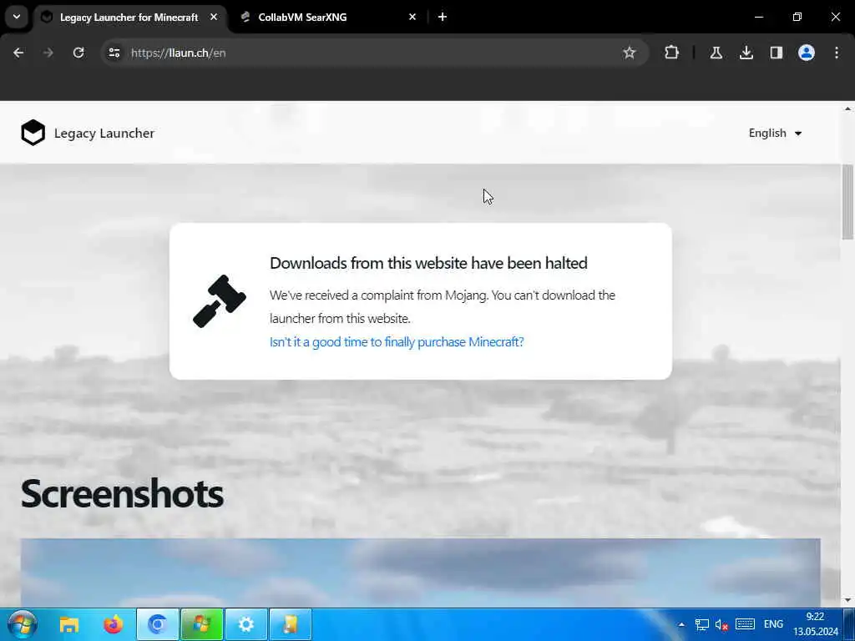This screenshot has height=641, width=855.
Task: Show hidden system tray icons arrow
Action: (x=681, y=624)
